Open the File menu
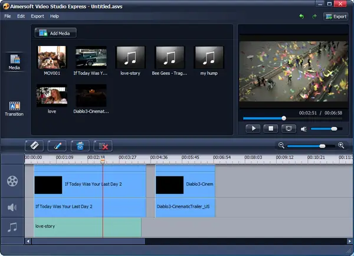 8,16
